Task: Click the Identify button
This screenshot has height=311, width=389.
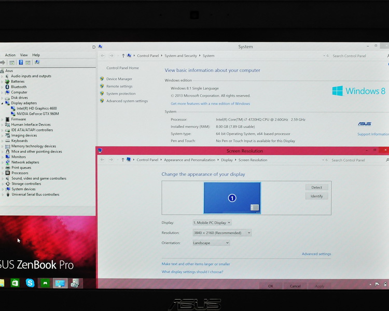Action: click(x=316, y=196)
